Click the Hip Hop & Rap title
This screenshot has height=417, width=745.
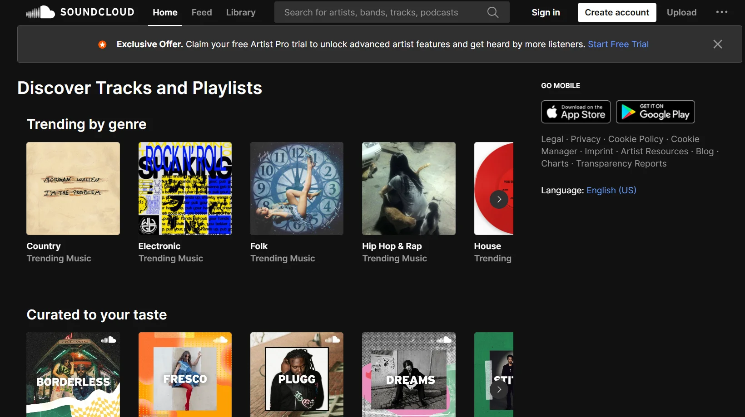coord(392,246)
